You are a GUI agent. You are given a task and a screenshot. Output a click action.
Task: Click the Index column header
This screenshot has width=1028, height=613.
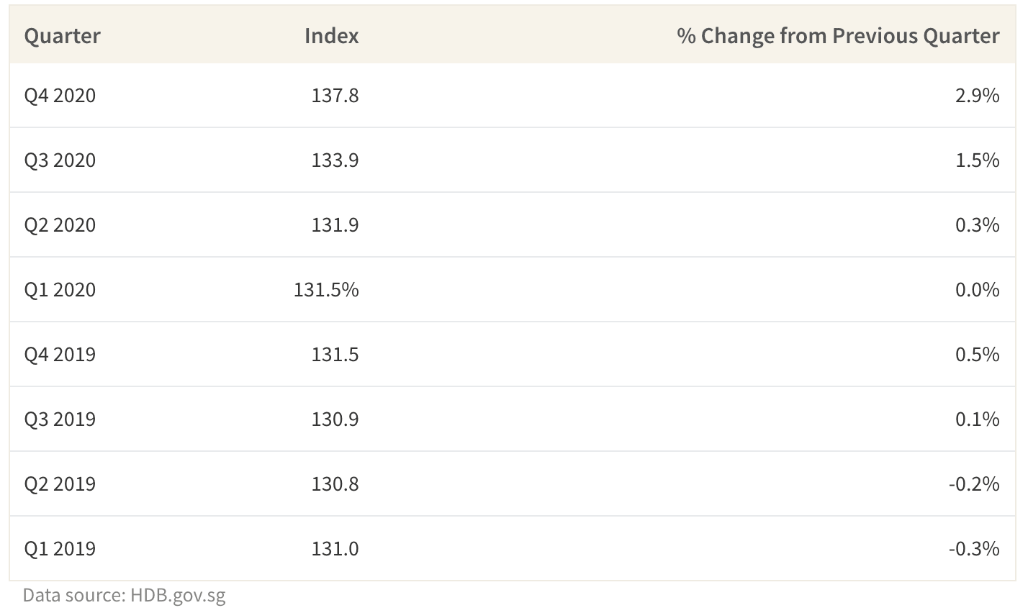click(332, 36)
